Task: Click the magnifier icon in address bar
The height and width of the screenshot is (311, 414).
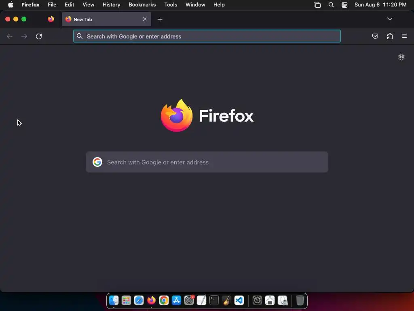Action: [80, 36]
